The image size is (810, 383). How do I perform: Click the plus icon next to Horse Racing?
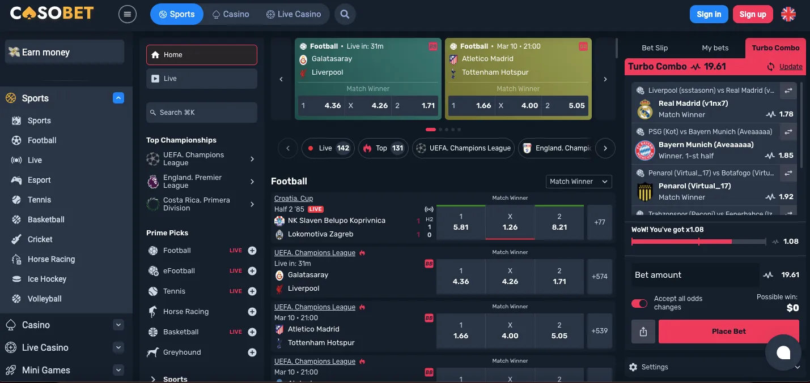tap(252, 312)
